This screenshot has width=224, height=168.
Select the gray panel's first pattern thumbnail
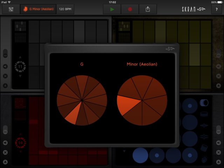tap(20, 26)
